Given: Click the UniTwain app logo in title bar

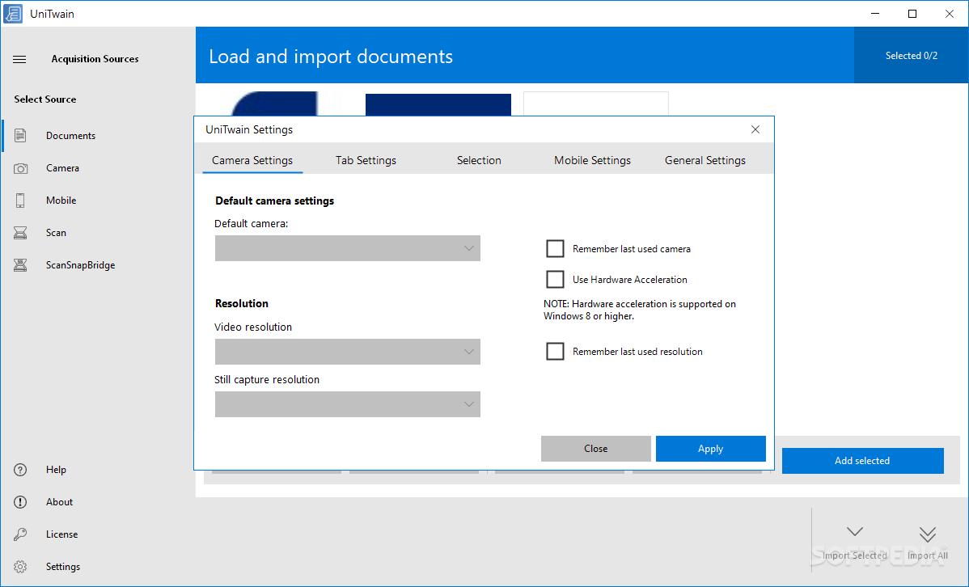Looking at the screenshot, I should click(x=13, y=14).
